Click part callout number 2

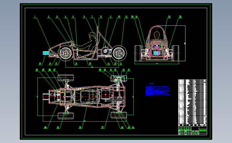pos(48,17)
